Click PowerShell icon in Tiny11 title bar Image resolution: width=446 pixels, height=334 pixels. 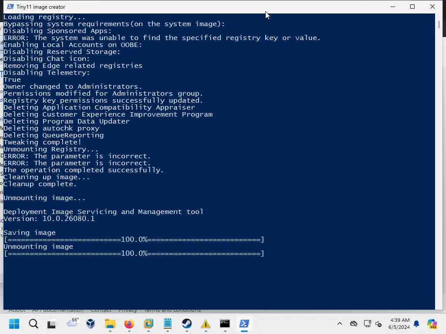click(10, 7)
